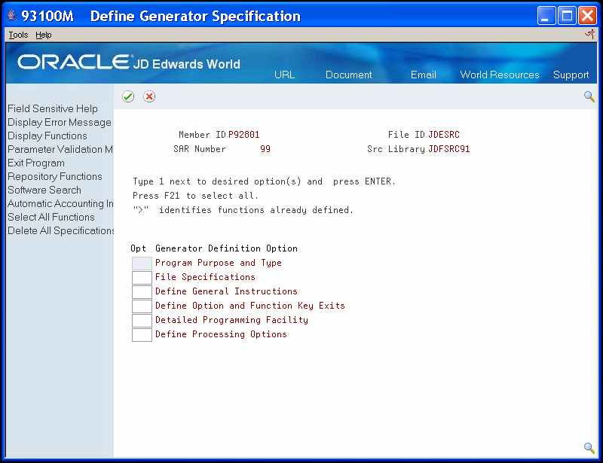Click the Member ID value P92801
This screenshot has height=463, width=603.
coord(243,135)
